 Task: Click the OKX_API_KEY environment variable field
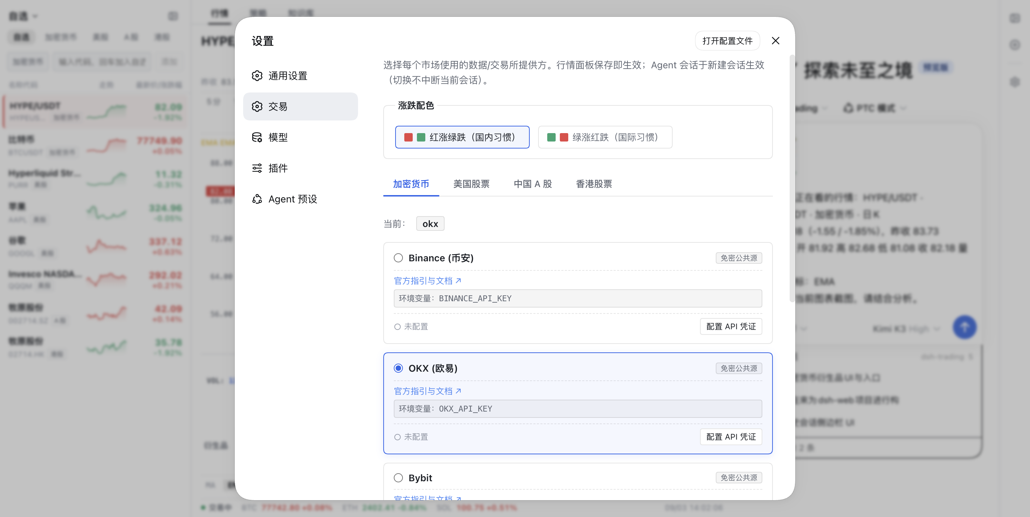click(578, 409)
